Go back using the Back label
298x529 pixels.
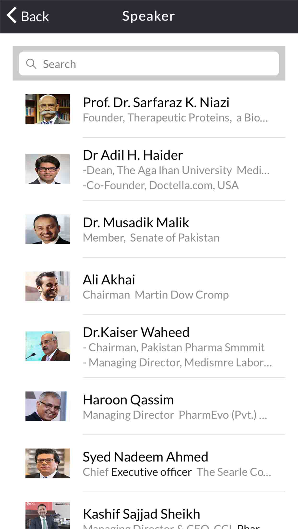pos(35,16)
